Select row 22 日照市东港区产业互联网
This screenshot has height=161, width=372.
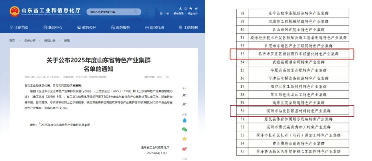tap(292, 45)
